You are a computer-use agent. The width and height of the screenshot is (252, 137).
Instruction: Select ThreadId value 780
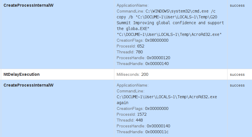(x=139, y=52)
